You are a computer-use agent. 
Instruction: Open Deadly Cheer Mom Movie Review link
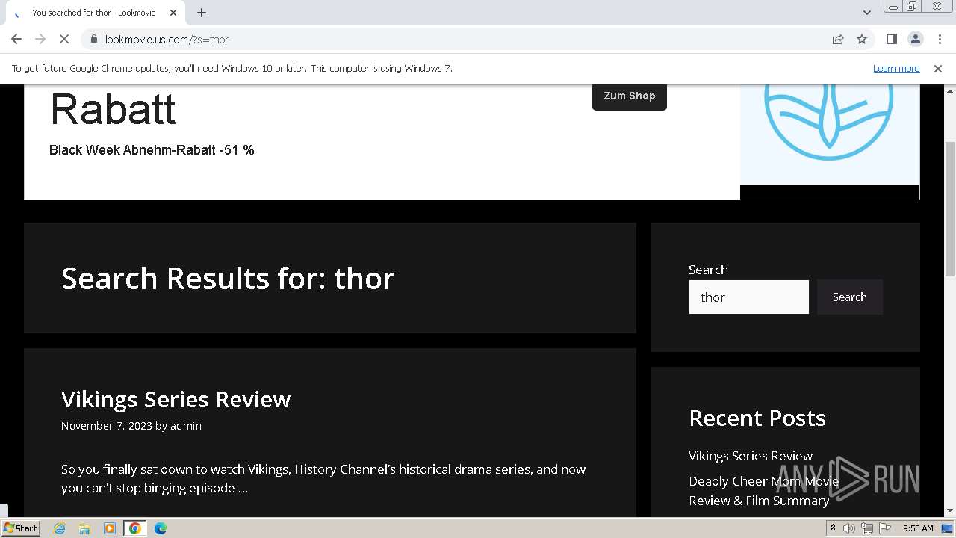763,491
